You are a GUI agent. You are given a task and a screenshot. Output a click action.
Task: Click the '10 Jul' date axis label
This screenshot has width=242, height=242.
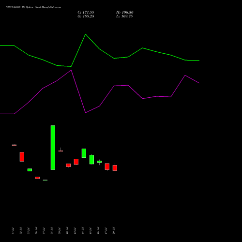pos(67,231)
